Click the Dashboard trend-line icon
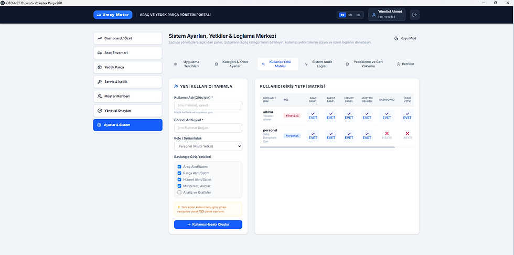 coord(100,38)
